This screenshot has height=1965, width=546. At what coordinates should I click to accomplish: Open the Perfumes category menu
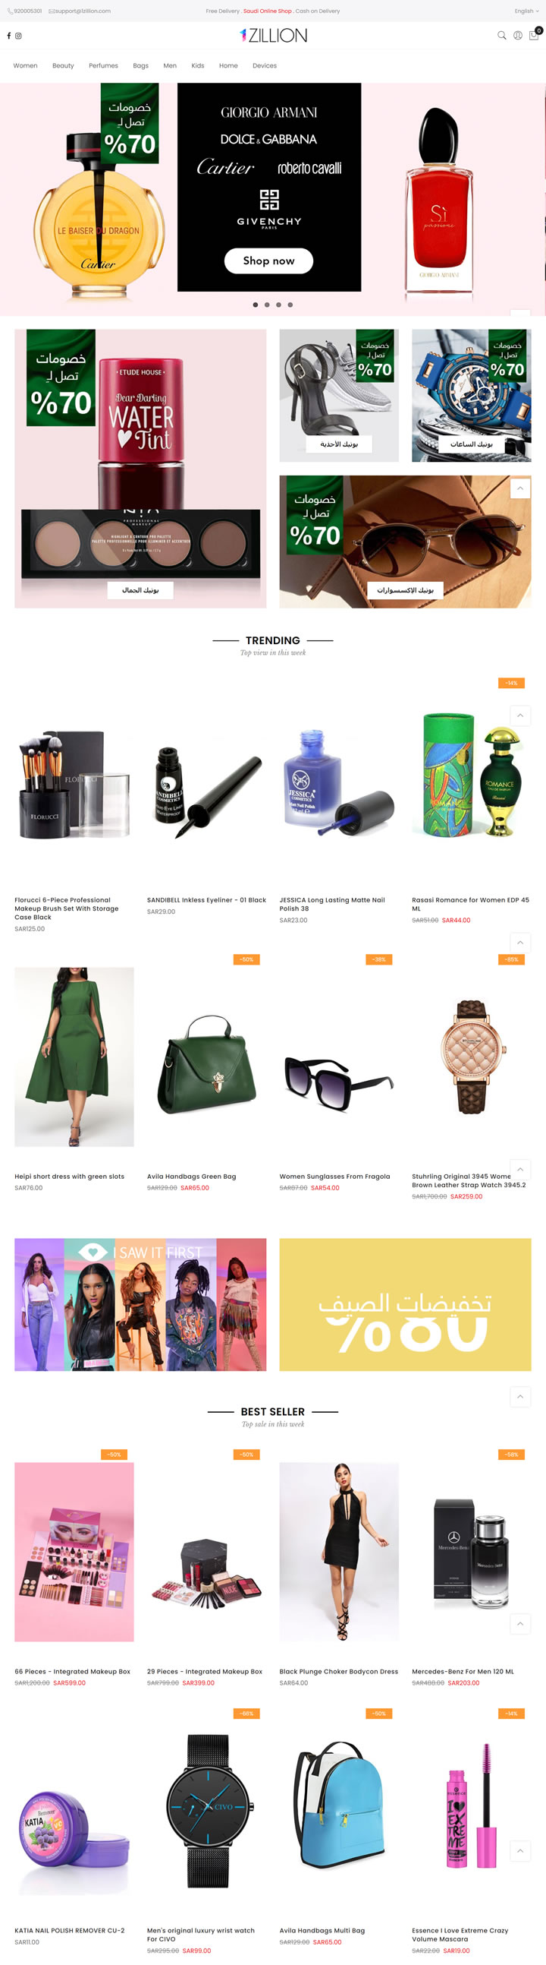[x=103, y=65]
